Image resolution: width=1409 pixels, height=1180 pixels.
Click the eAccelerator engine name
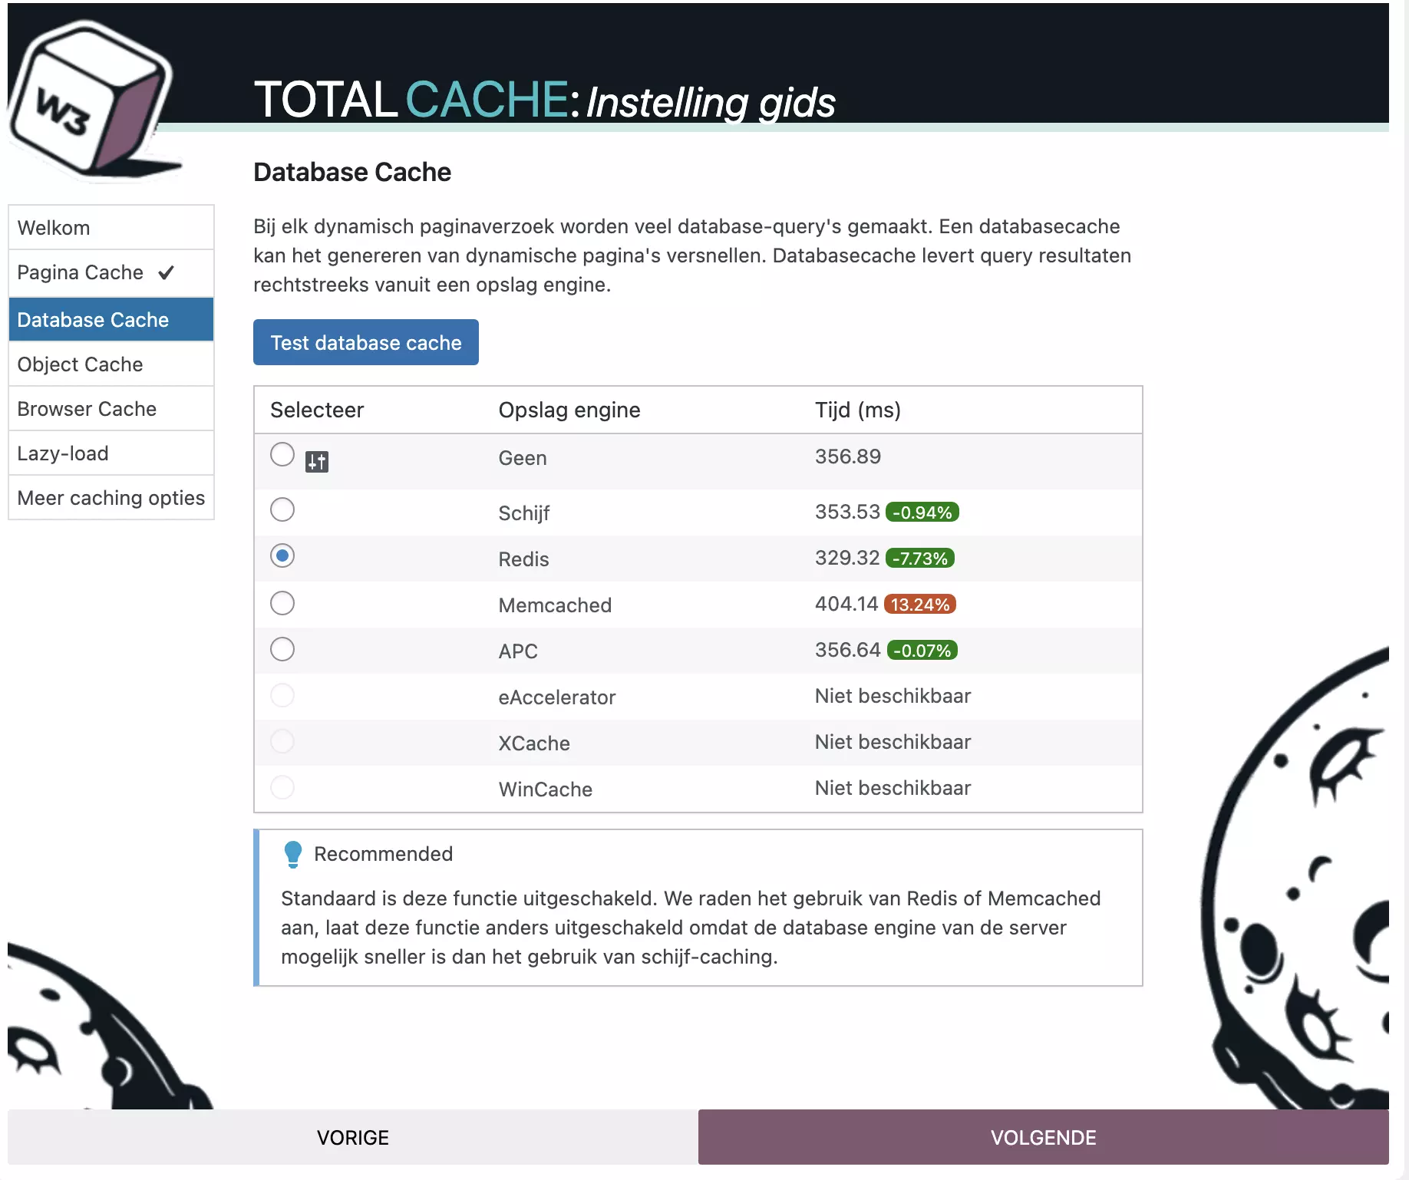557,697
